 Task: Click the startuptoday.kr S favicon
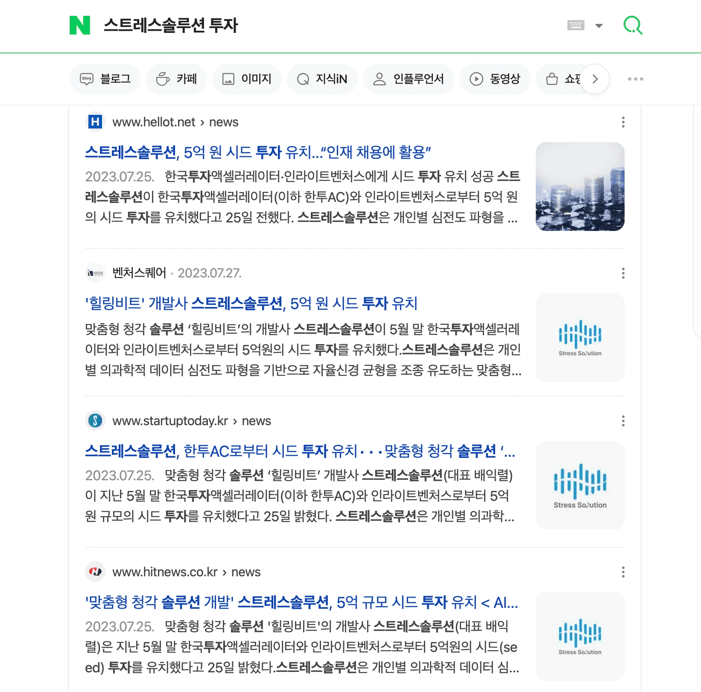pyautogui.click(x=95, y=421)
